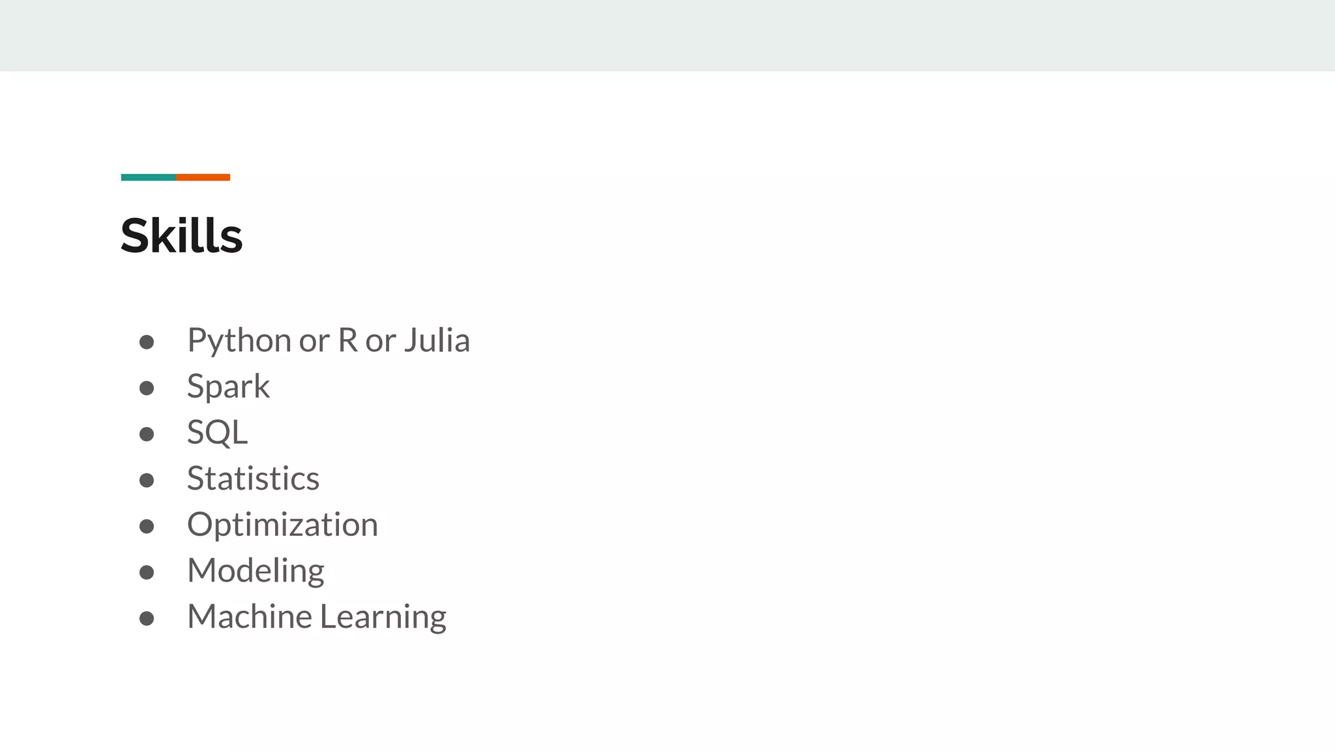Click the bullet dot beside Spark
The width and height of the screenshot is (1335, 751).
click(147, 389)
